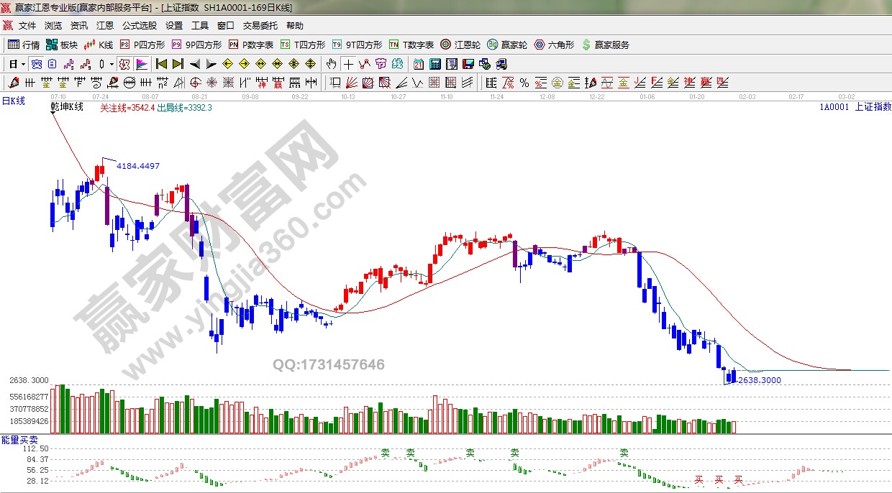This screenshot has width=892, height=493.
Task: Expand the candlestick style dropdown arrow
Action: click(x=111, y=64)
